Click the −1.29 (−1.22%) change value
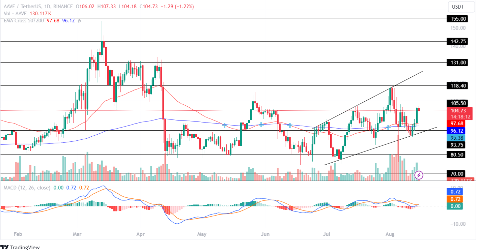477x251 pixels. pyautogui.click(x=176, y=6)
